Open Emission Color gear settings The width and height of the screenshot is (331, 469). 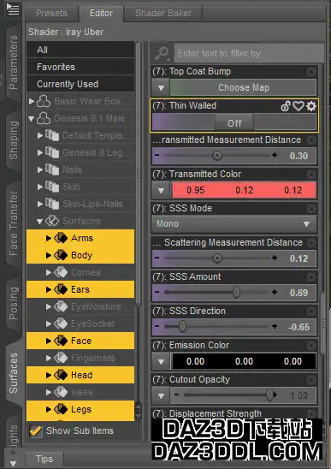(311, 346)
